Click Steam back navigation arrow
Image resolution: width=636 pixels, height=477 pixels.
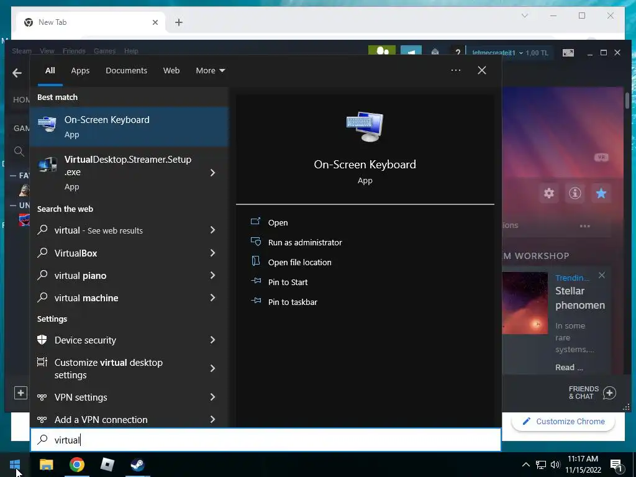coord(17,73)
